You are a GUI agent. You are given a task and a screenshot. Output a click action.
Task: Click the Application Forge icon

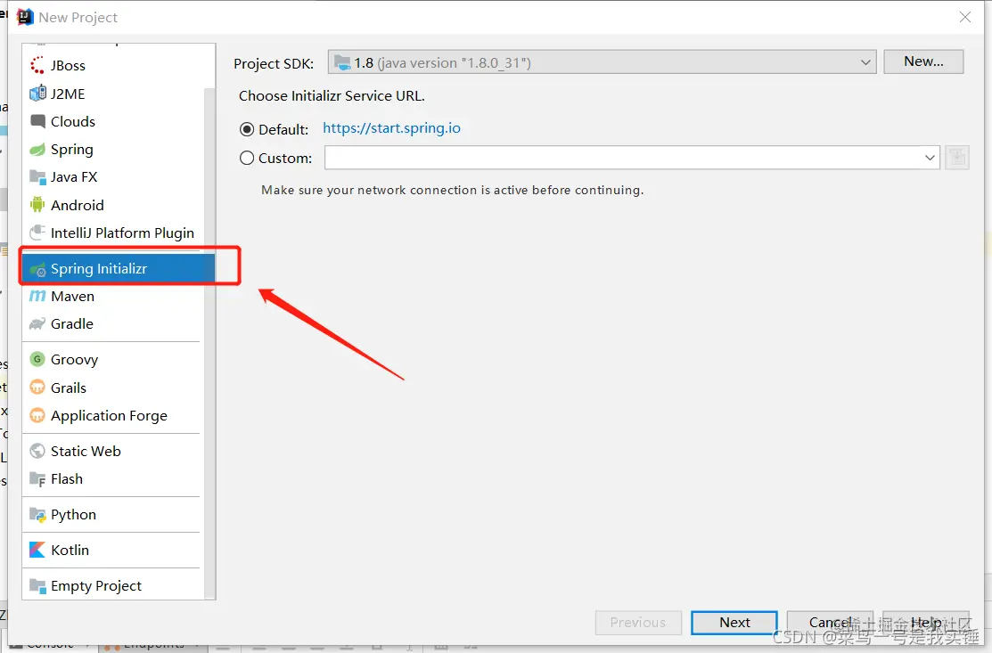[x=37, y=415]
